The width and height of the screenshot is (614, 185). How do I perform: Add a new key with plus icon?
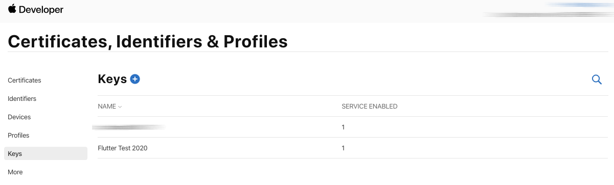pyautogui.click(x=135, y=79)
